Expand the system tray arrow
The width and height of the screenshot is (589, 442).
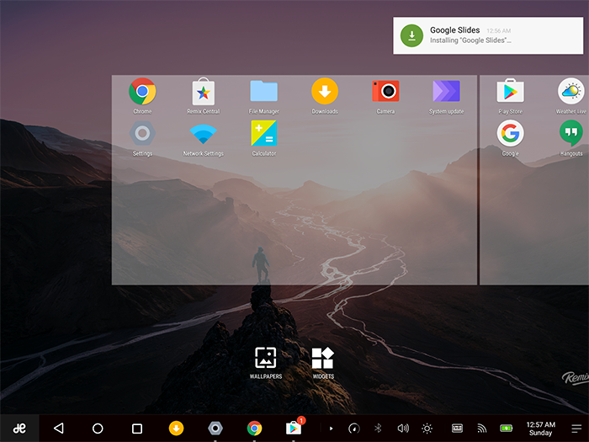(331, 429)
